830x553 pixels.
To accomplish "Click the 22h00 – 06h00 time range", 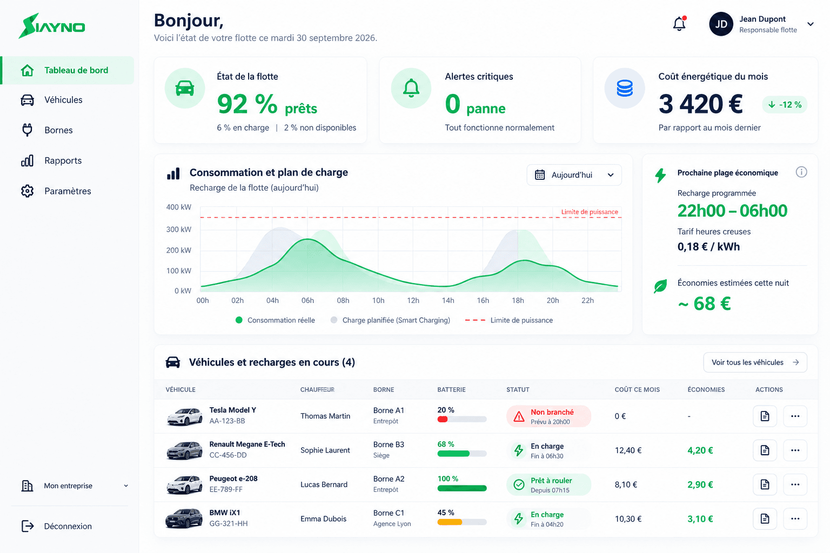I will (x=732, y=211).
